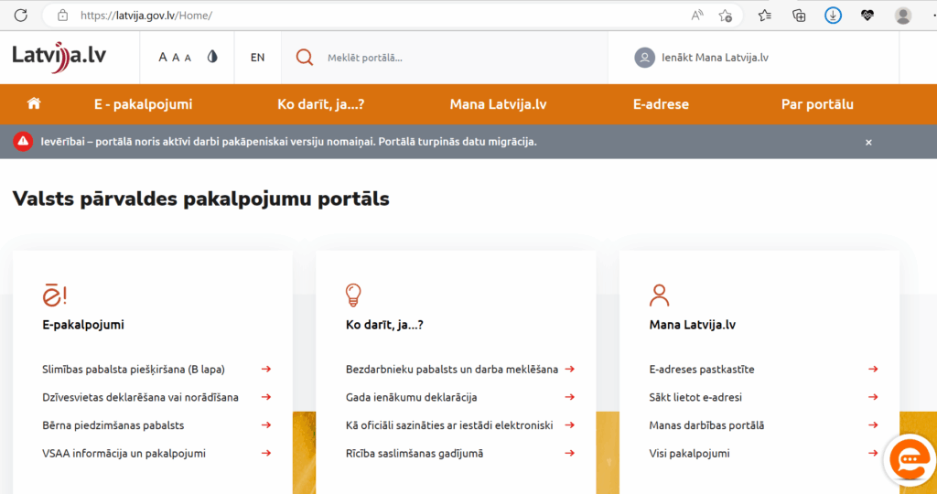Screen dimensions: 937x494
Task: Select the largest font size A
Action: [163, 58]
